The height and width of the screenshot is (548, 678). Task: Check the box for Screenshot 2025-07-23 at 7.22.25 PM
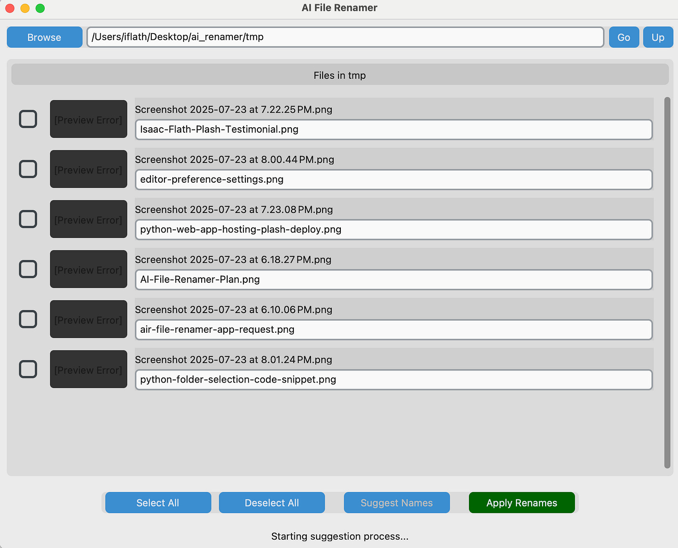point(28,119)
